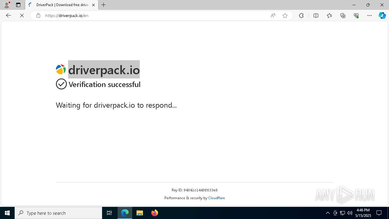Open network status tray icon
389x219 pixels.
click(343, 213)
